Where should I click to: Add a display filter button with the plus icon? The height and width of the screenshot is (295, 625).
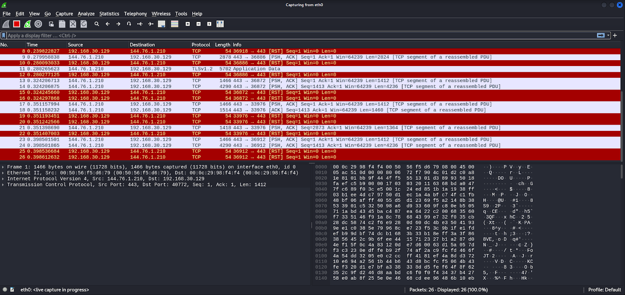pos(615,36)
